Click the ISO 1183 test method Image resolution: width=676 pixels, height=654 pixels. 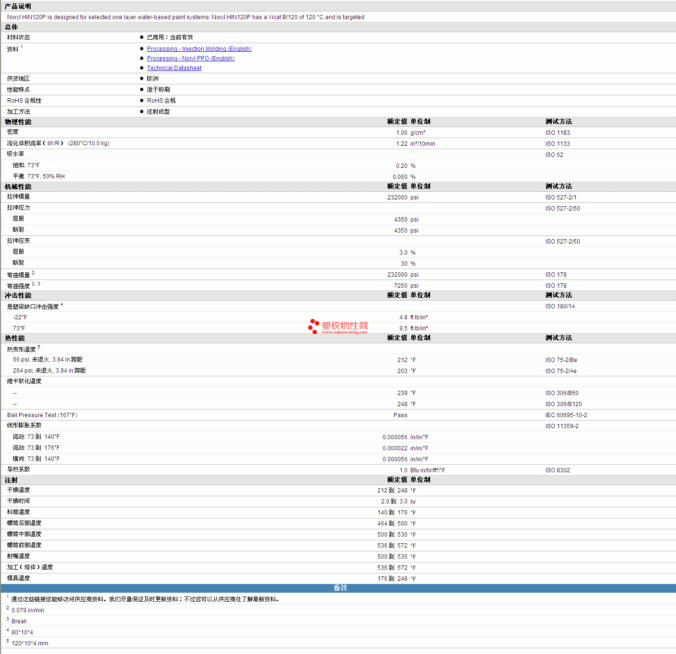[x=558, y=133]
